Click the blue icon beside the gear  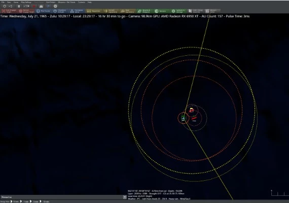[49, 6]
